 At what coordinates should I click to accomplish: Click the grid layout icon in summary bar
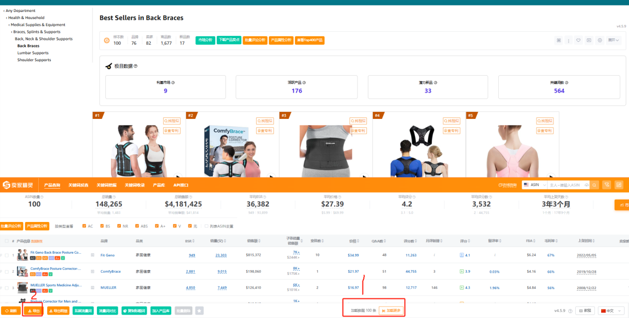click(x=559, y=40)
